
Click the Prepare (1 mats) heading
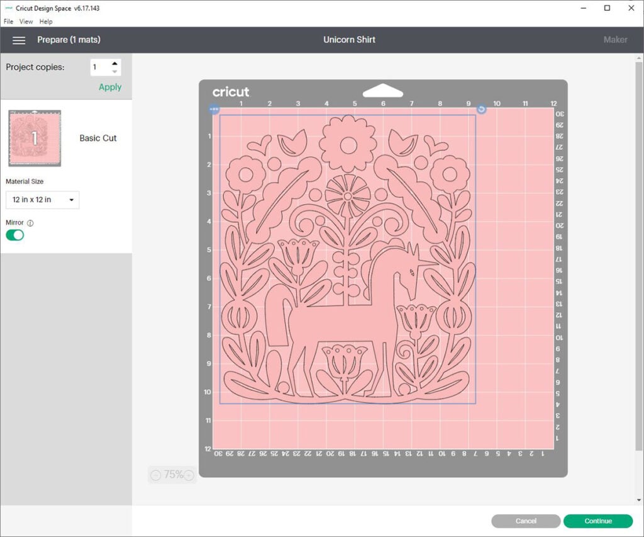69,40
